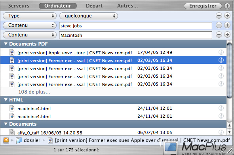Image resolution: width=234 pixels, height=155 pixels.
Task: Add a criterion after the 'Macintosh' row
Action: 227,34
